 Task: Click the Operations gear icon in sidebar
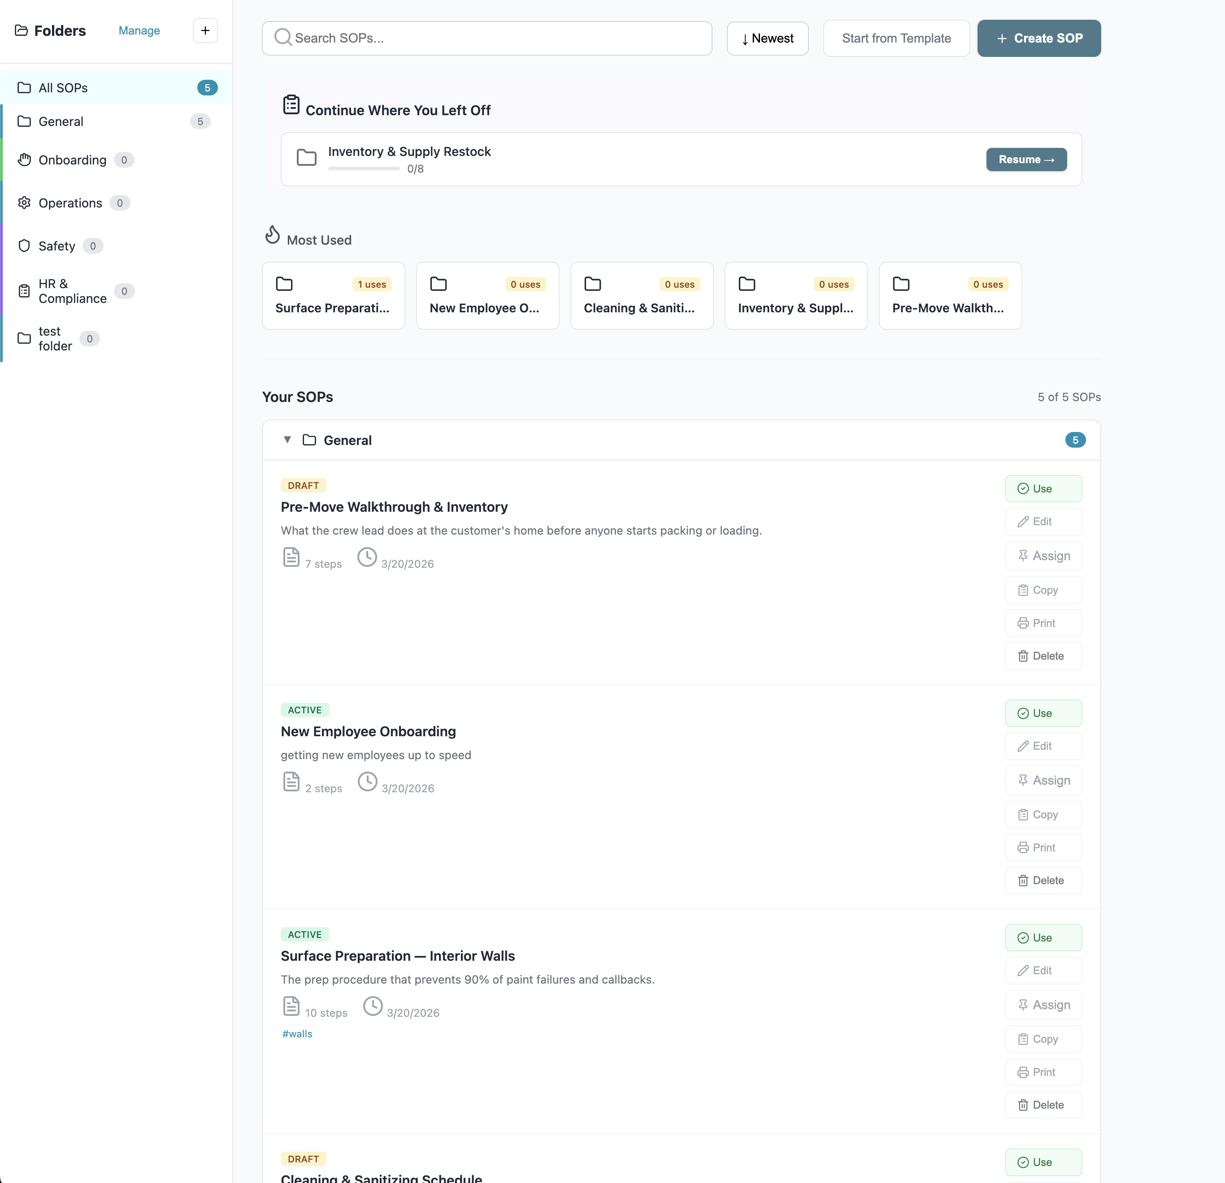24,203
